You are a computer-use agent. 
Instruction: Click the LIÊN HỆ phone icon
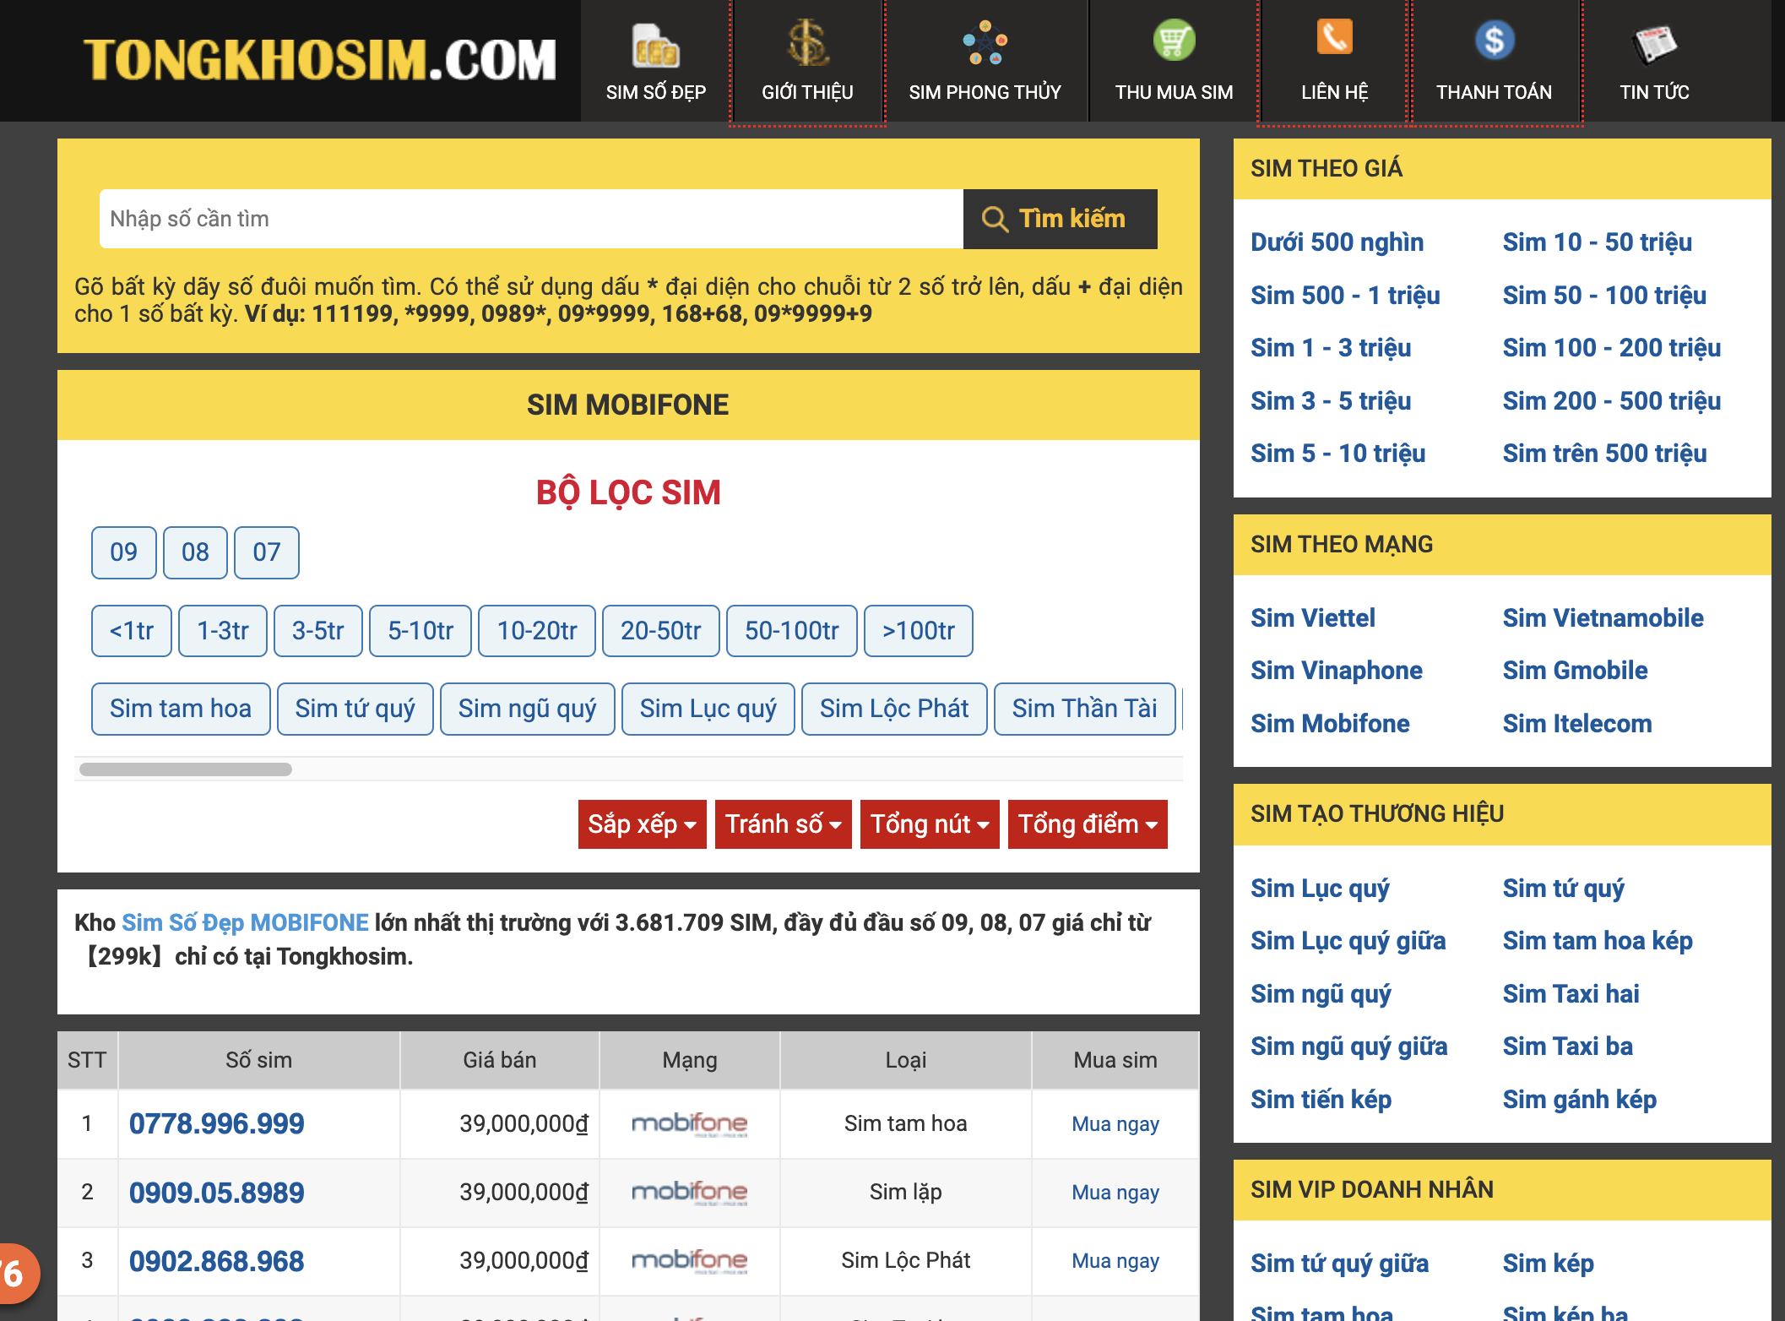tap(1334, 39)
